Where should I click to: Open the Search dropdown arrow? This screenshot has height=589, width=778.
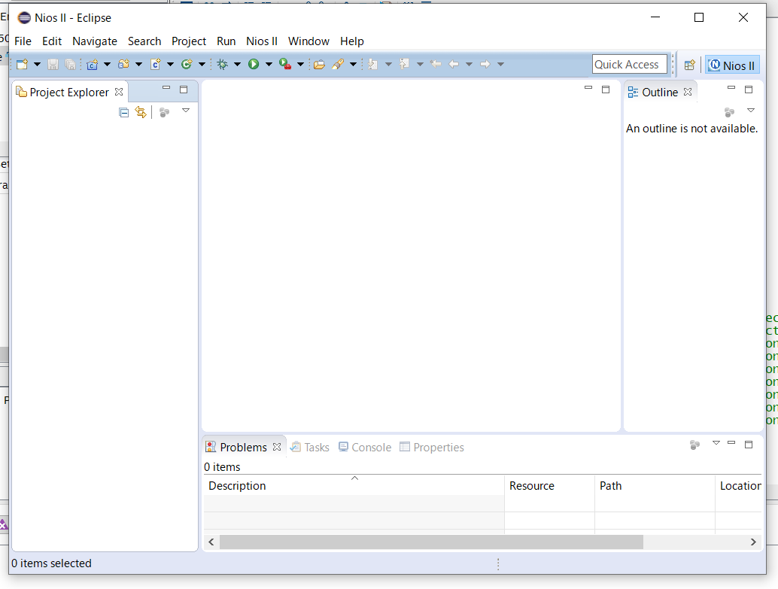[x=353, y=64]
